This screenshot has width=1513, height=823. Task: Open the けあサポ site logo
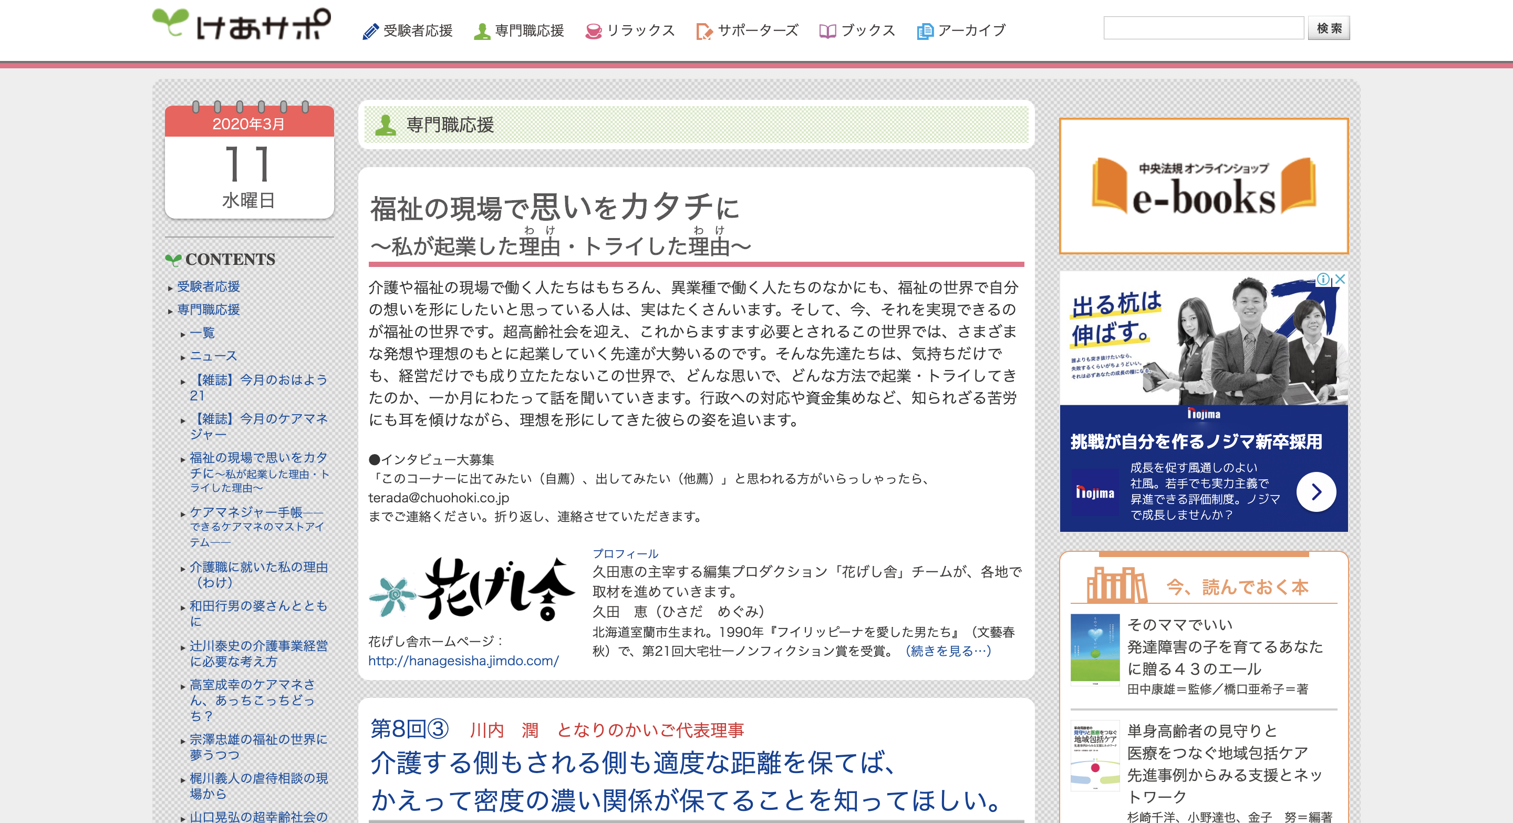tap(242, 25)
